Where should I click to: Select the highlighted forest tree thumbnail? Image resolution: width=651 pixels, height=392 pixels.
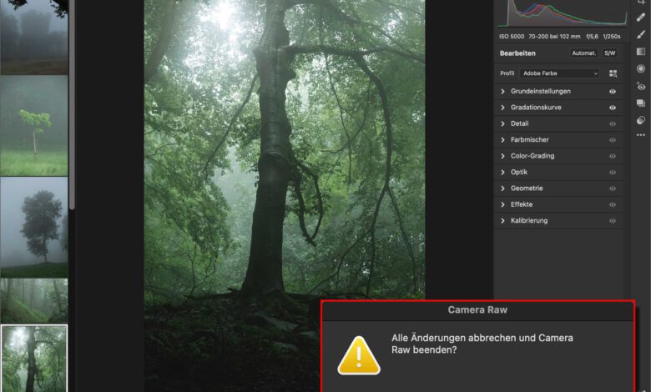(x=34, y=359)
